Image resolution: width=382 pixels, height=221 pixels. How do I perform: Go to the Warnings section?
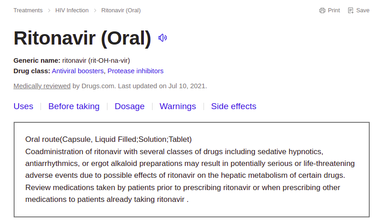(178, 106)
